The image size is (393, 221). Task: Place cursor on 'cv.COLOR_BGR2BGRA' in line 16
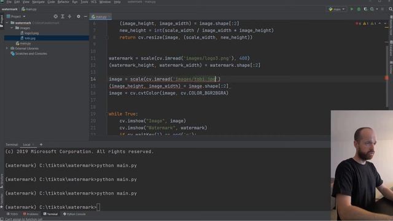[x=203, y=93]
